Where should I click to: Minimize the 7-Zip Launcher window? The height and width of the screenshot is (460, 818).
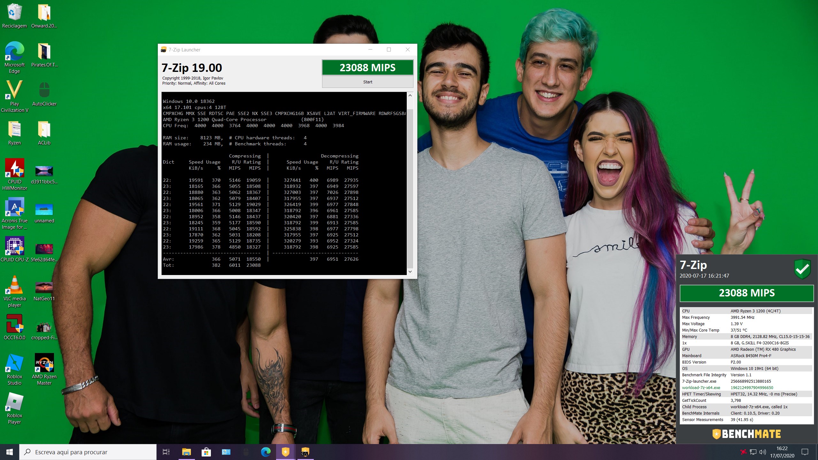coord(370,50)
